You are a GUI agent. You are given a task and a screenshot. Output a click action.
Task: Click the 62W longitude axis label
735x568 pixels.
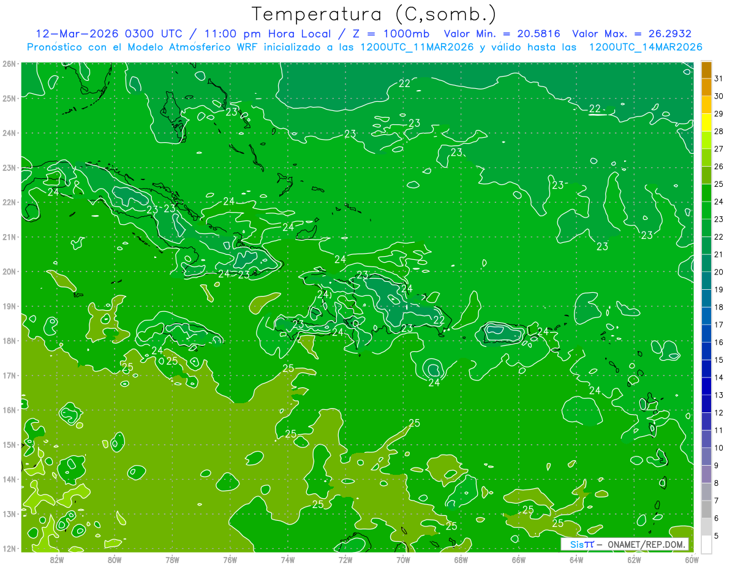(x=634, y=559)
